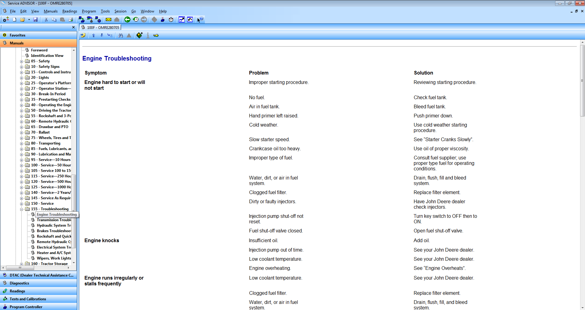Image resolution: width=585 pixels, height=310 pixels.
Task: Select the 100F - OMRE280705 document tab
Action: (101, 27)
